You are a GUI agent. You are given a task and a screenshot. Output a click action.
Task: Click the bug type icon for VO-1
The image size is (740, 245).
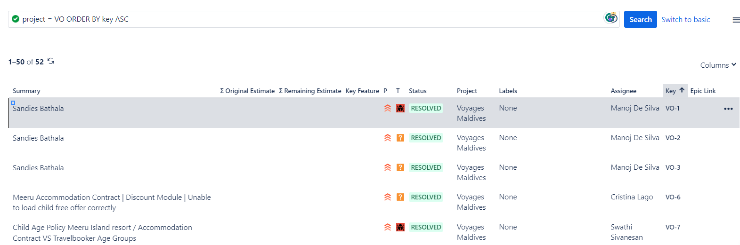(400, 108)
